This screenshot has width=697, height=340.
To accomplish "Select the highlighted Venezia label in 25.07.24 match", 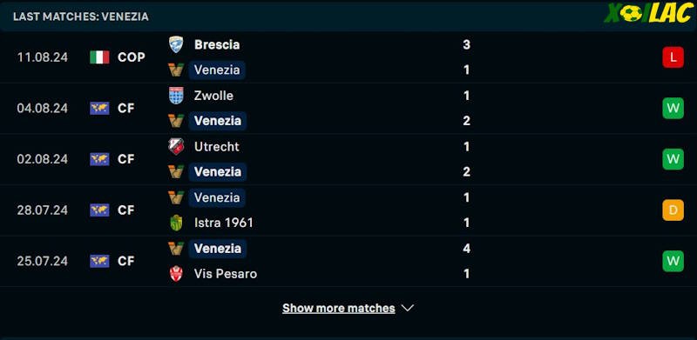I will [x=218, y=248].
